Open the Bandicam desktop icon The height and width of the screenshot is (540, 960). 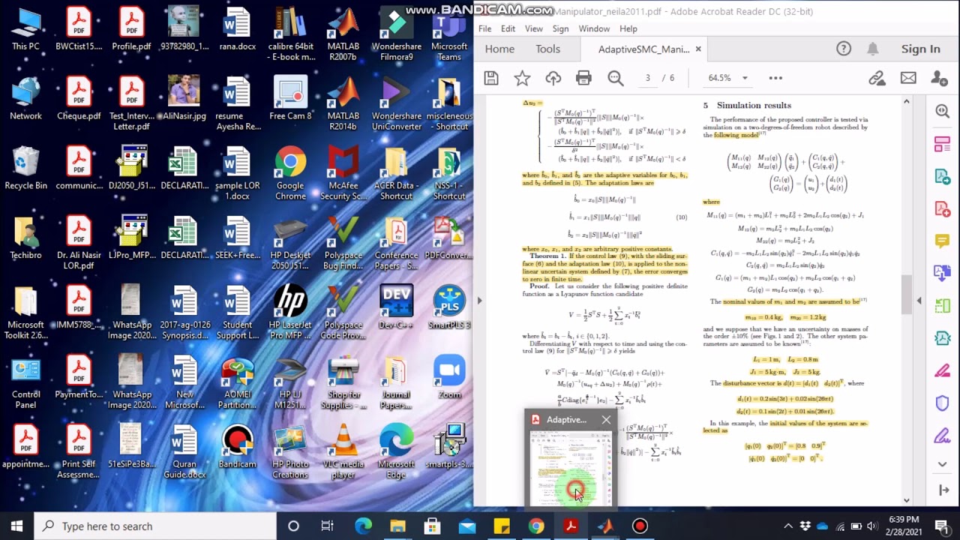(x=237, y=446)
